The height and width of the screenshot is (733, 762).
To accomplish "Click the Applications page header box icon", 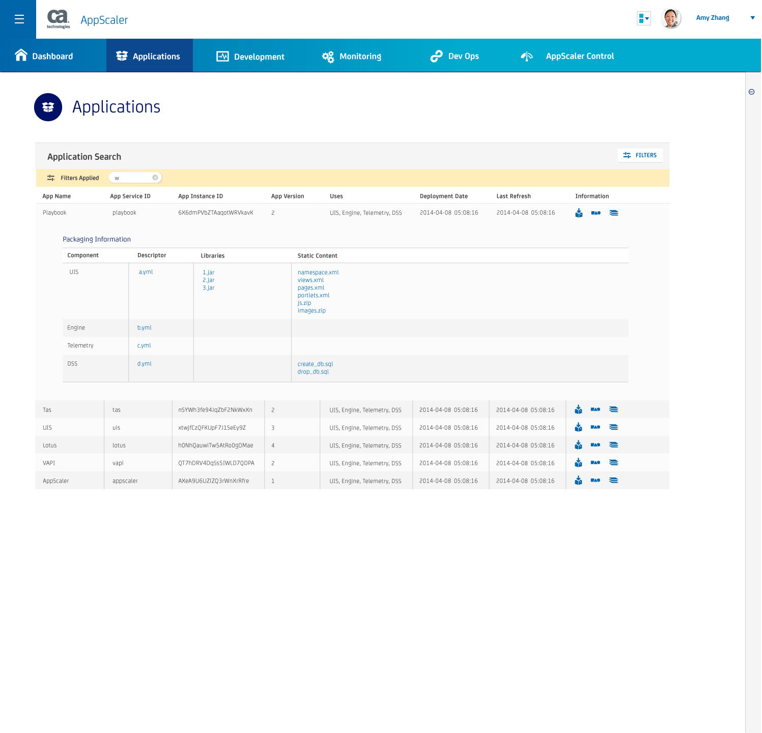I will pos(48,107).
